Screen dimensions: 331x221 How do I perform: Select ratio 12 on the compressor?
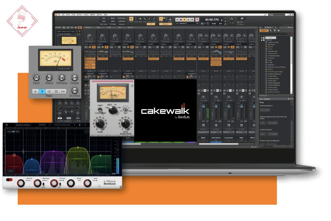coord(49,91)
